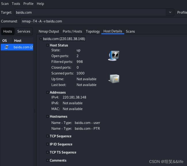The image size is (187, 166).
Task: Expand the TCP Sequence section
Action: [47, 136]
